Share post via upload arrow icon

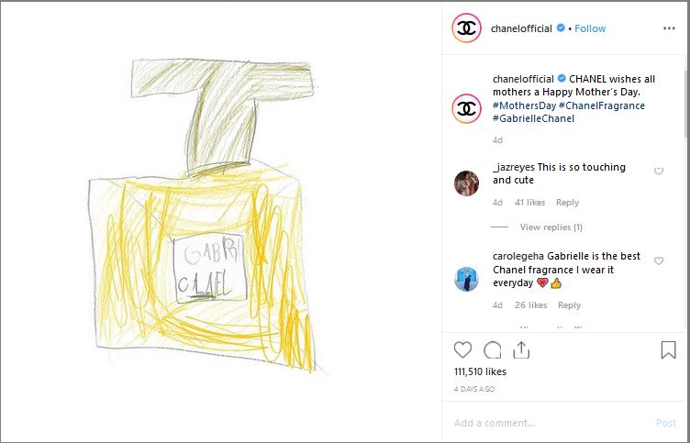tap(521, 350)
